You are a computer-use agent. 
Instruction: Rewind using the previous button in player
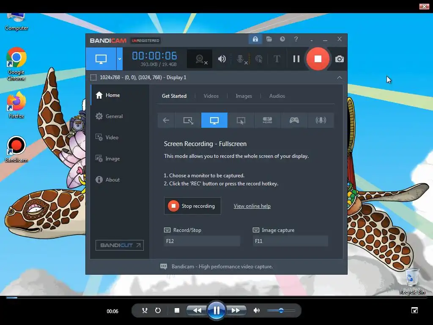(197, 310)
